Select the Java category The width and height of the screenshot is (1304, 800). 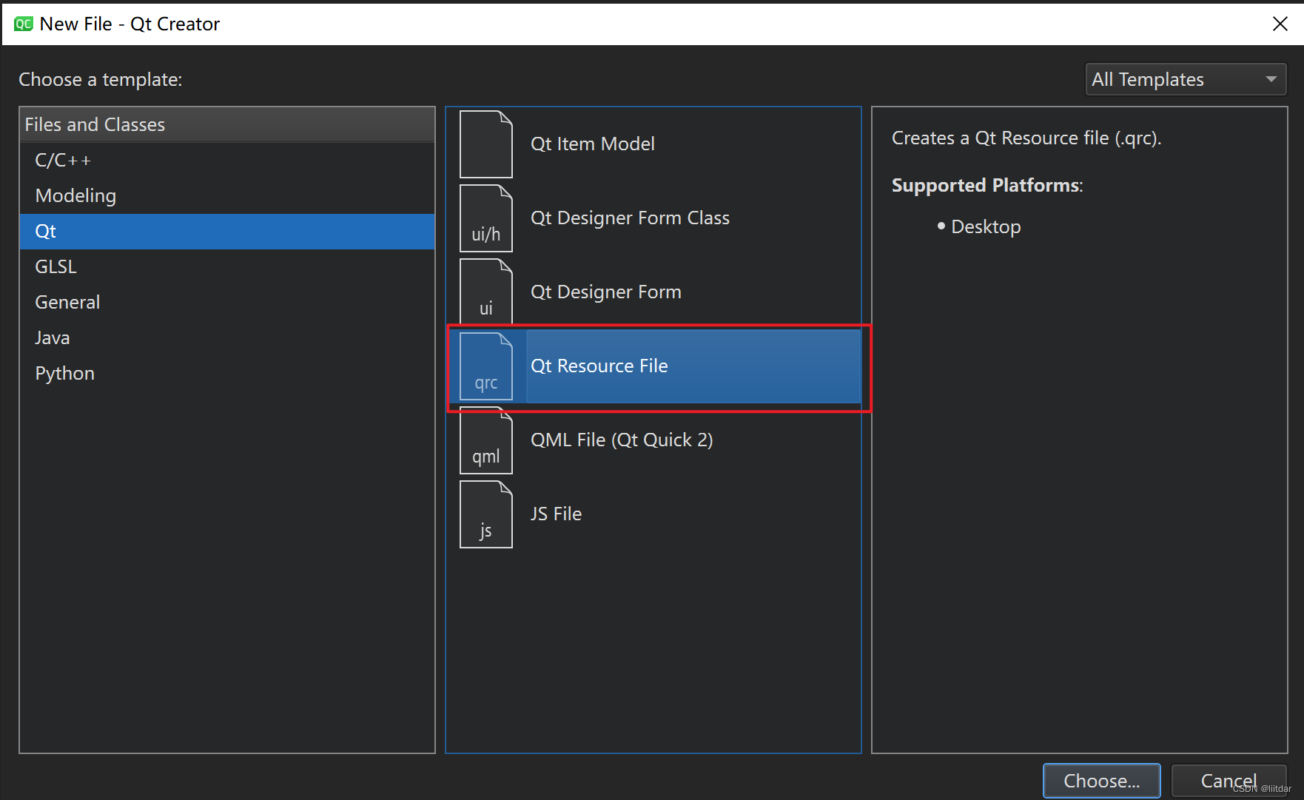[227, 337]
